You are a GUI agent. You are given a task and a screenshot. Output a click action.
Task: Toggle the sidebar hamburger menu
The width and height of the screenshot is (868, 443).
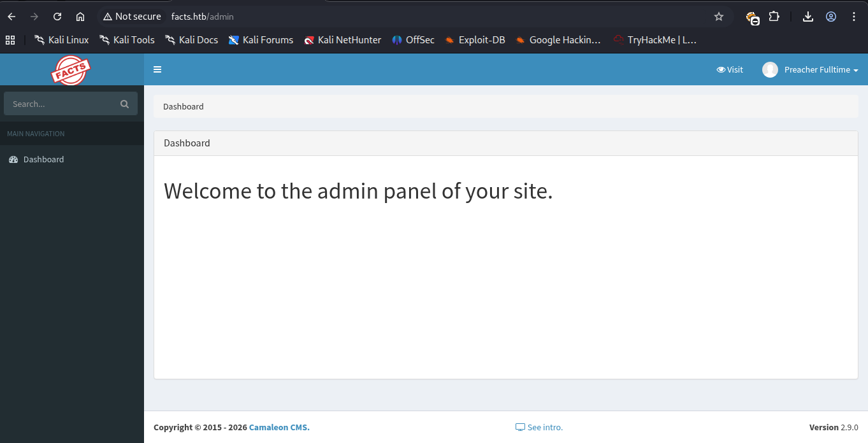(x=157, y=70)
